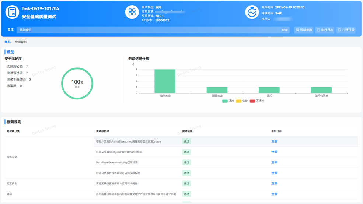View log for the exported属性 Ability rule
The width and height of the screenshot is (363, 204).
(x=274, y=141)
